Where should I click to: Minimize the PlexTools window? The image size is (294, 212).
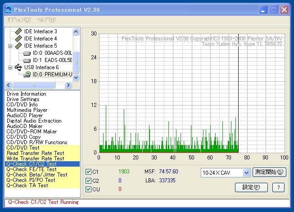(263, 10)
